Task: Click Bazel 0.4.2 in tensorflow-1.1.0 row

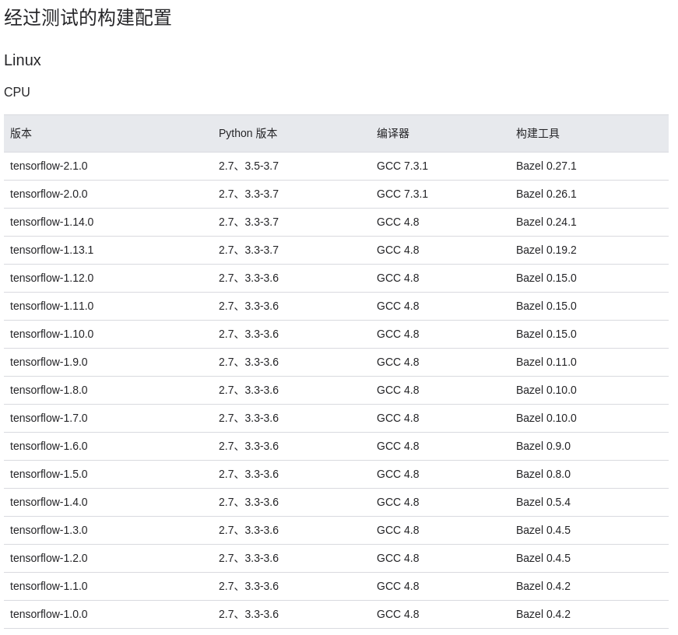Action: tap(543, 586)
